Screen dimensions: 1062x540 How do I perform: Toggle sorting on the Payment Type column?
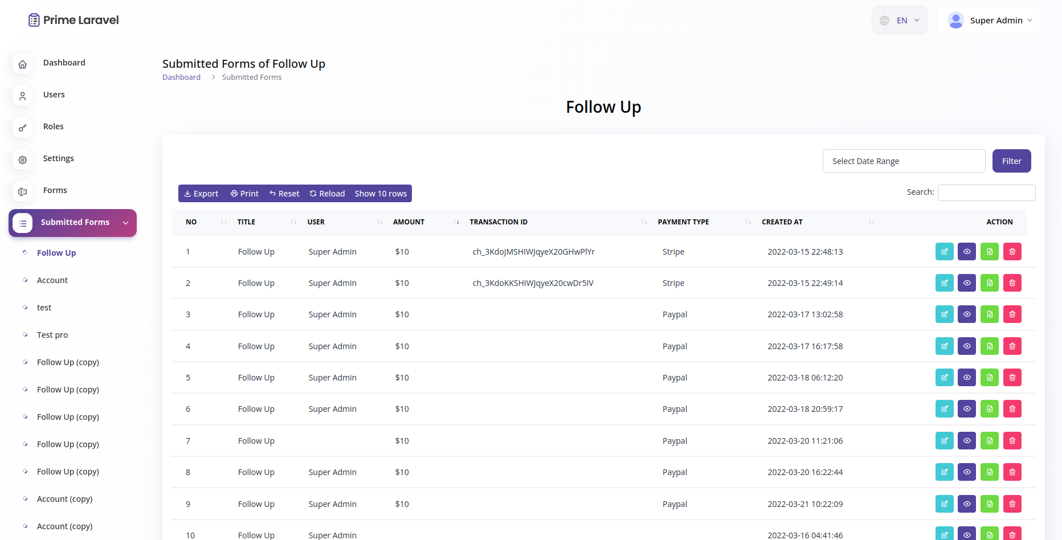tap(747, 222)
